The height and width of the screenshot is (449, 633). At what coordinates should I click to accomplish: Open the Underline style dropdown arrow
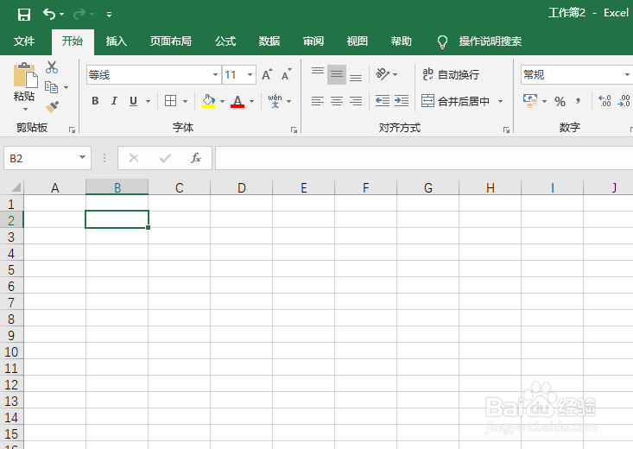(149, 101)
